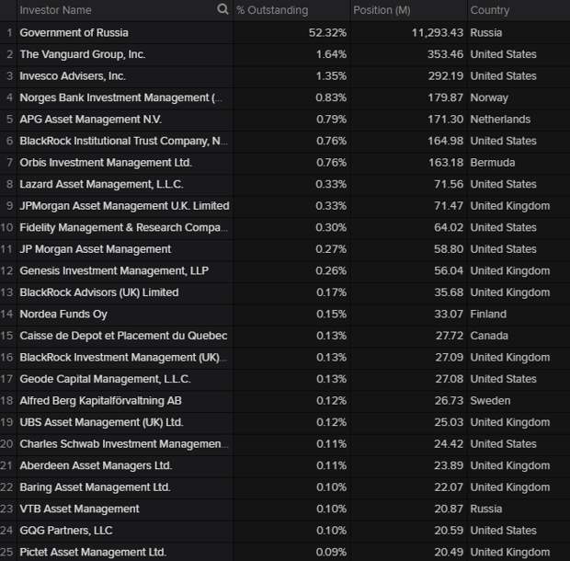Viewport: 570px width, 561px height.
Task: Open BlackRock Investment Management (UK) entry
Action: click(x=123, y=358)
